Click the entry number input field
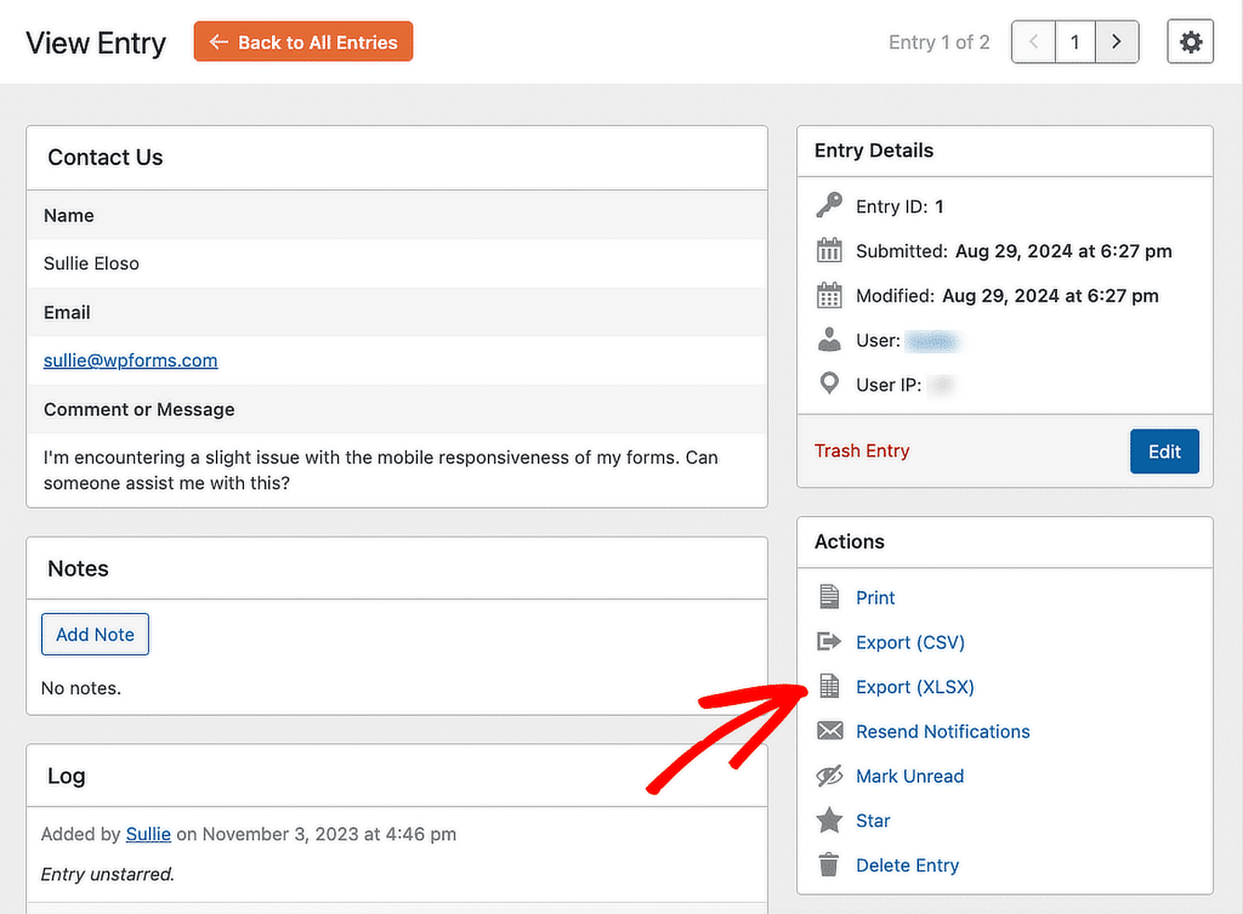The image size is (1243, 914). coord(1074,42)
